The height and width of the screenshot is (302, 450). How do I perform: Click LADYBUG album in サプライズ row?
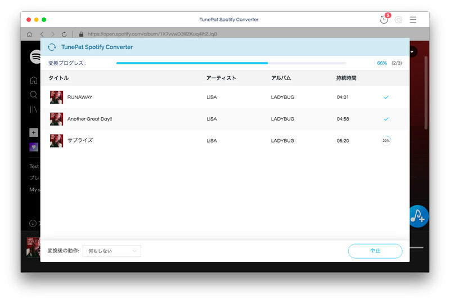pyautogui.click(x=283, y=141)
